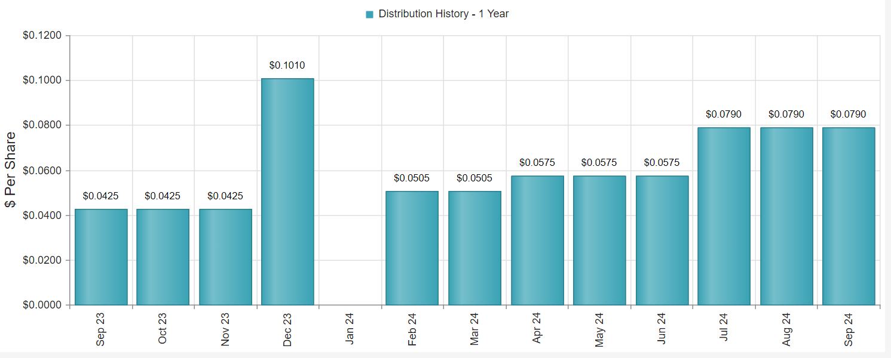Click the Dec 23 axis label
This screenshot has width=891, height=358.
tap(287, 329)
